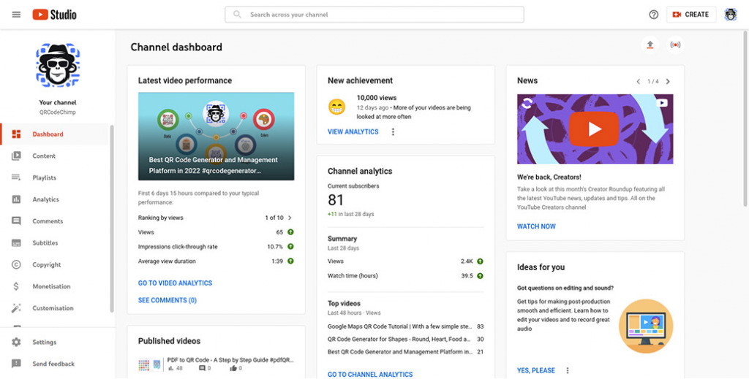Click the smiley achievement emoji
The image size is (749, 379).
pyautogui.click(x=336, y=107)
